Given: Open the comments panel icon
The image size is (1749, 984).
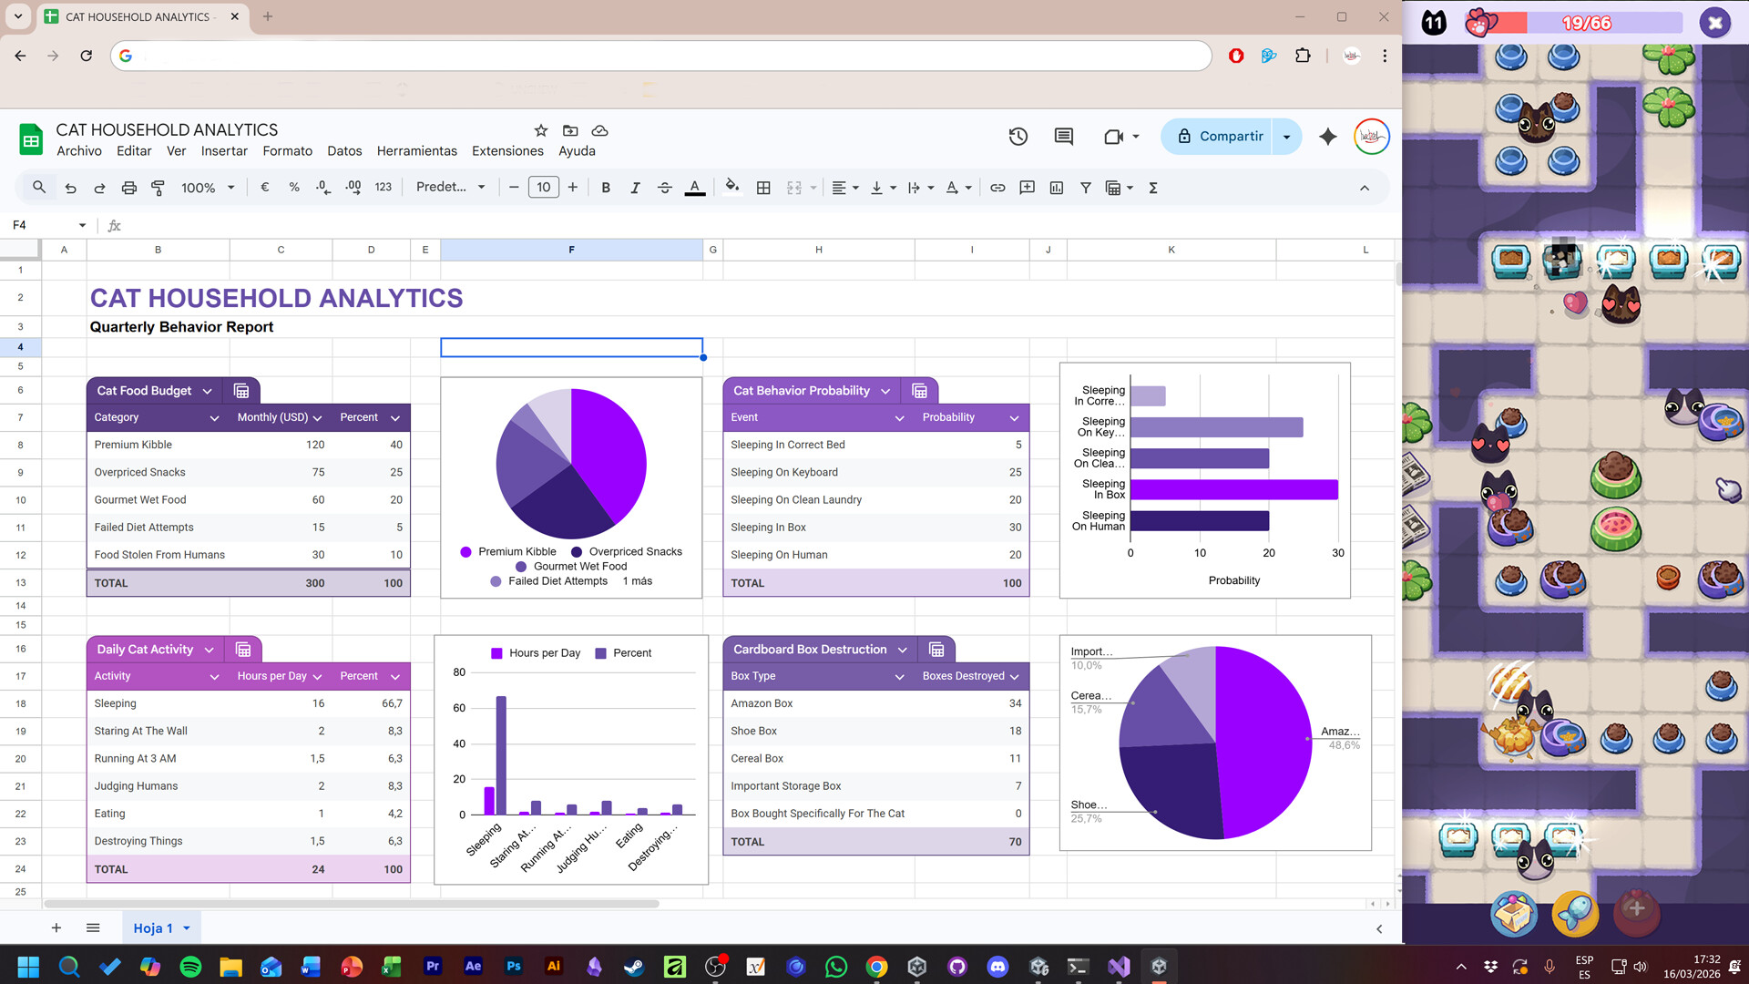Looking at the screenshot, I should click(1063, 137).
